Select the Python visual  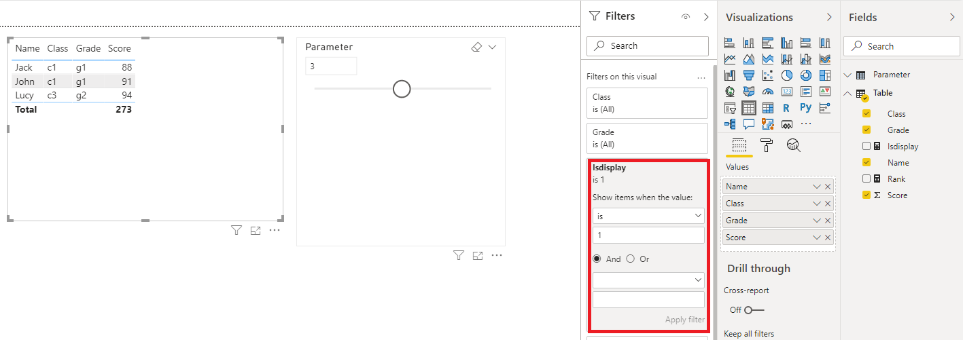click(x=806, y=108)
